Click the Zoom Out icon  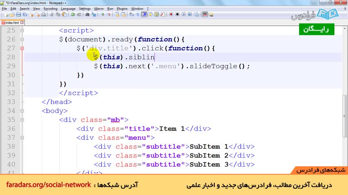(x=109, y=15)
